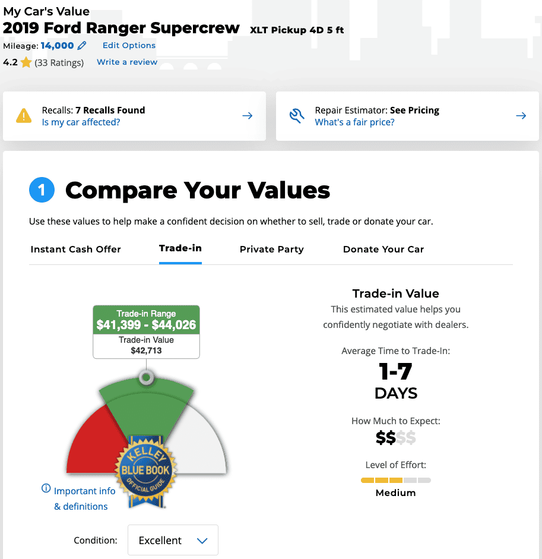
Task: Click the Edit Options link
Action: (129, 45)
